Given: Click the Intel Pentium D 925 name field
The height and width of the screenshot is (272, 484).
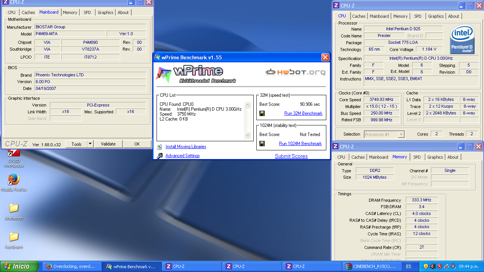Looking at the screenshot, I should click(403, 29).
